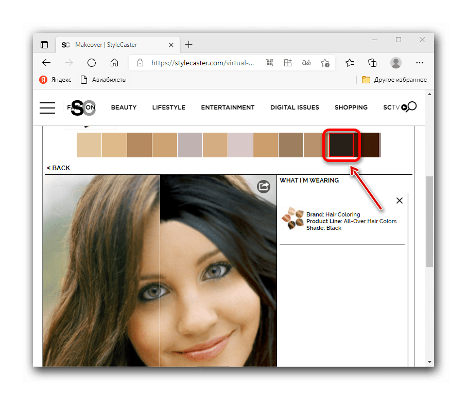
Task: Open the Авиабилеты bookmark
Action: tap(103, 80)
